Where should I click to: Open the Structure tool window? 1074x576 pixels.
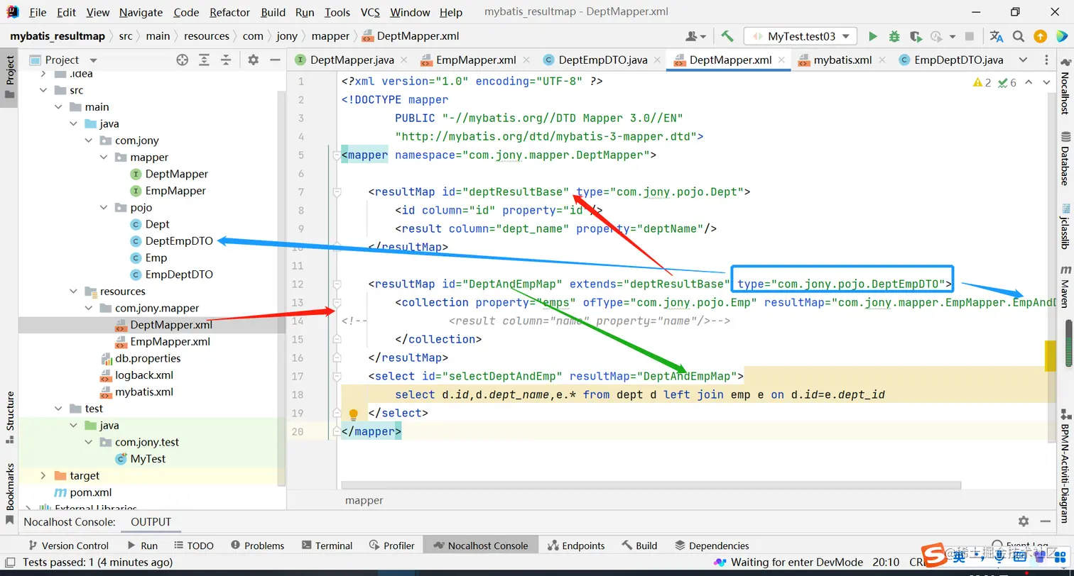[10, 418]
